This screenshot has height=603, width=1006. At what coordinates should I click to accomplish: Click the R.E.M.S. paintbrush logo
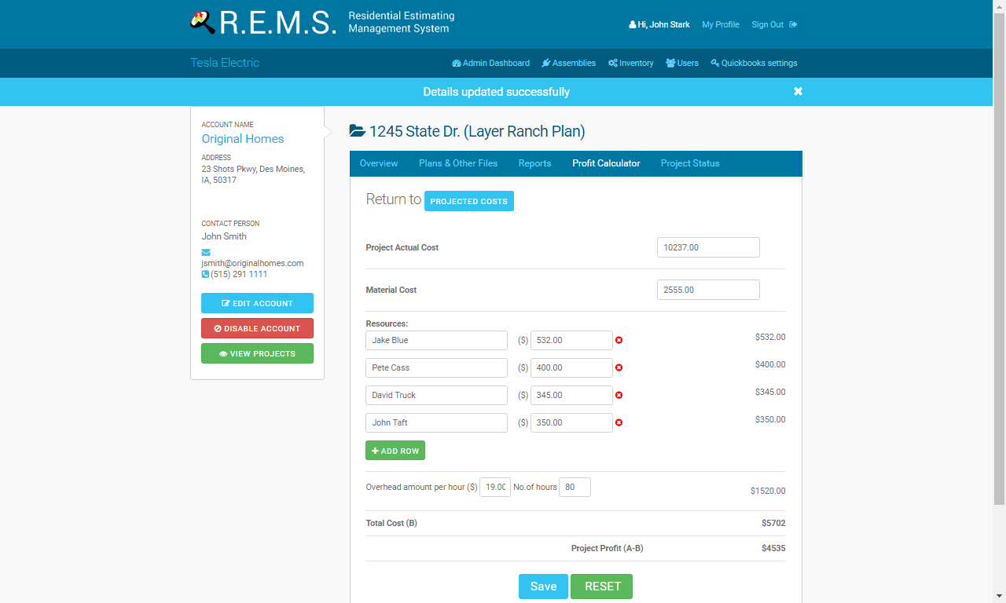pos(202,22)
